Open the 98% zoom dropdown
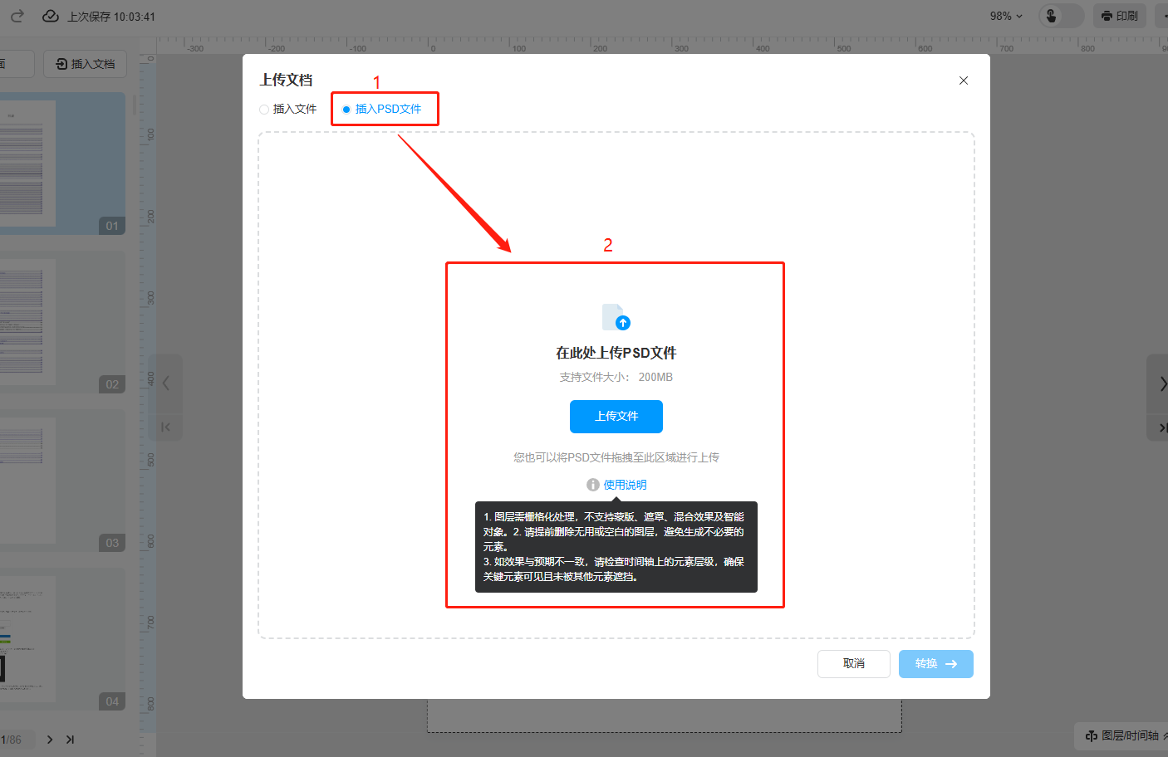 [1006, 16]
